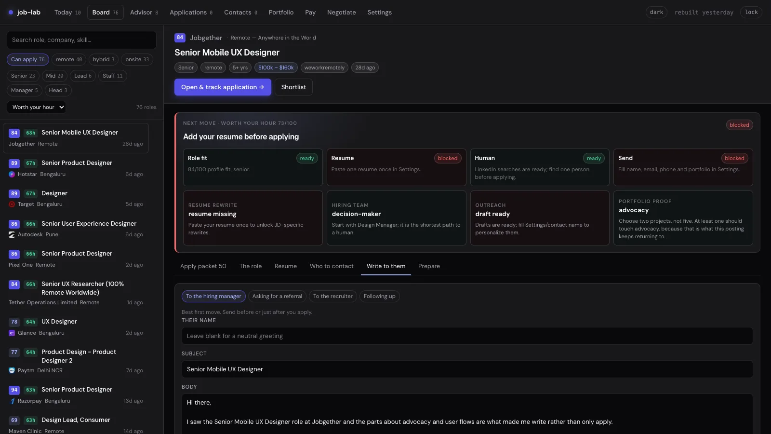Open the Outreach draft ready card
This screenshot has height=434, width=771.
click(540, 218)
